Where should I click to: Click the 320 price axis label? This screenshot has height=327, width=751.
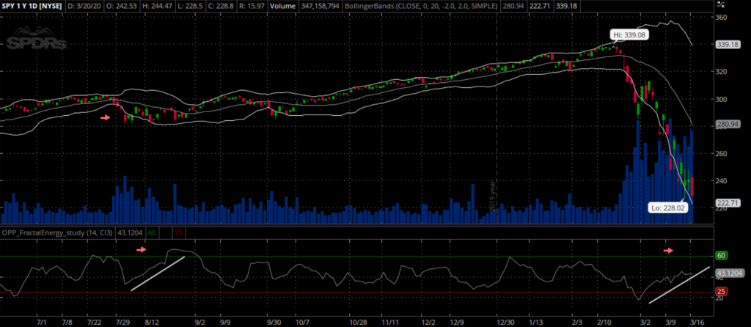[x=722, y=72]
